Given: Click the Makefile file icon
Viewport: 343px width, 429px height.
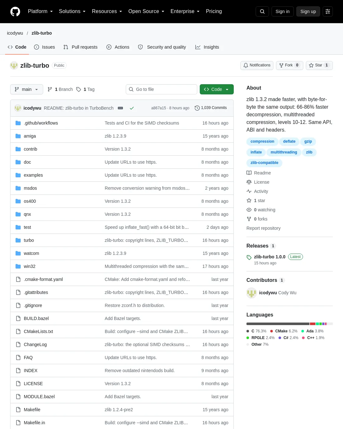Looking at the screenshot, I should click(18, 410).
